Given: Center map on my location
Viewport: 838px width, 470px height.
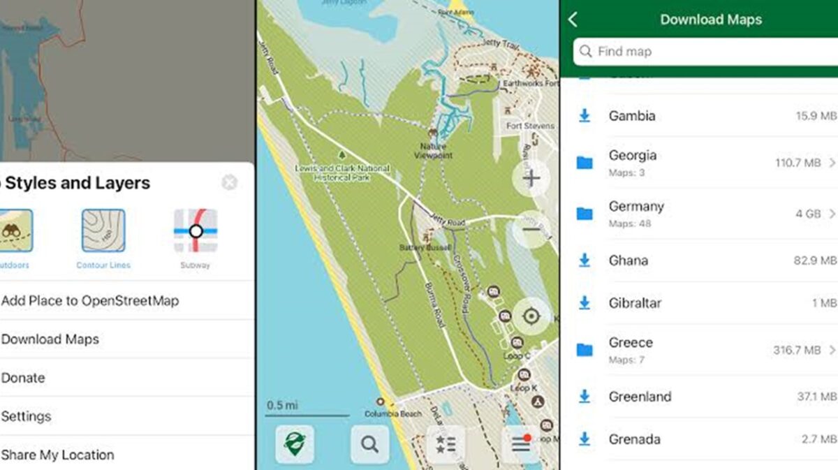Looking at the screenshot, I should [531, 316].
